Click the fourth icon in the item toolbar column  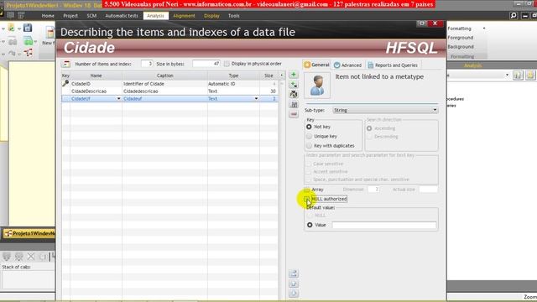[x=294, y=104]
